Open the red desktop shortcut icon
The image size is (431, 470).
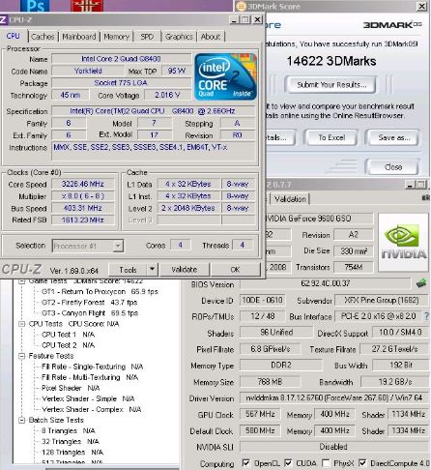tap(87, 6)
